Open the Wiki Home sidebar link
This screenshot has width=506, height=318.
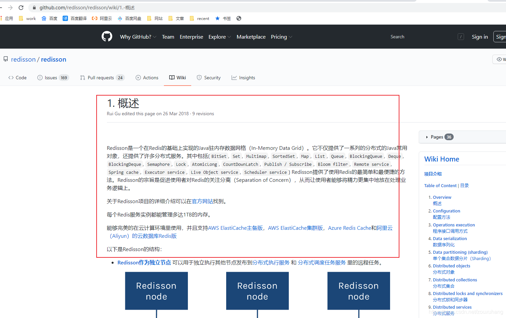point(442,159)
